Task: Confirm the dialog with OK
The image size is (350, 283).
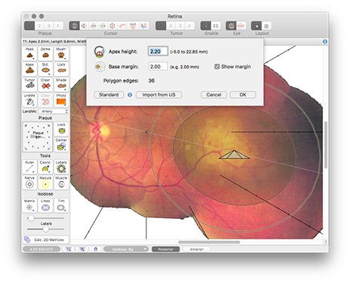Action: point(243,95)
